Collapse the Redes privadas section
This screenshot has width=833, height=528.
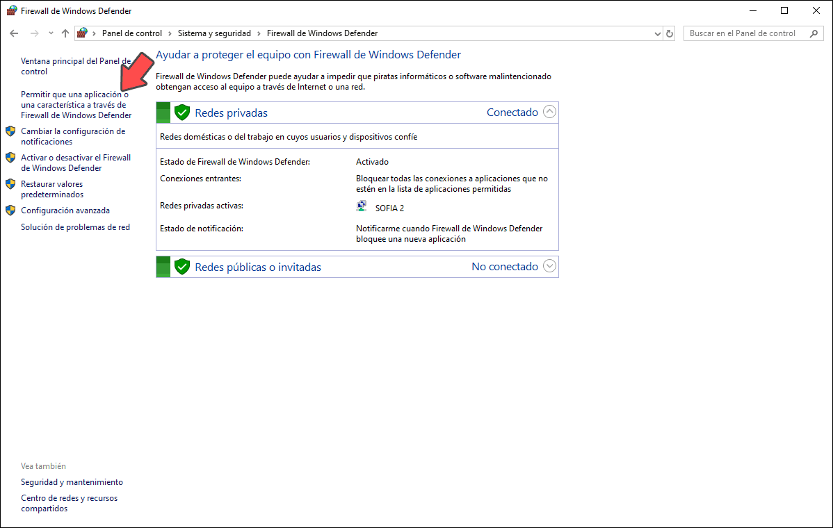549,111
